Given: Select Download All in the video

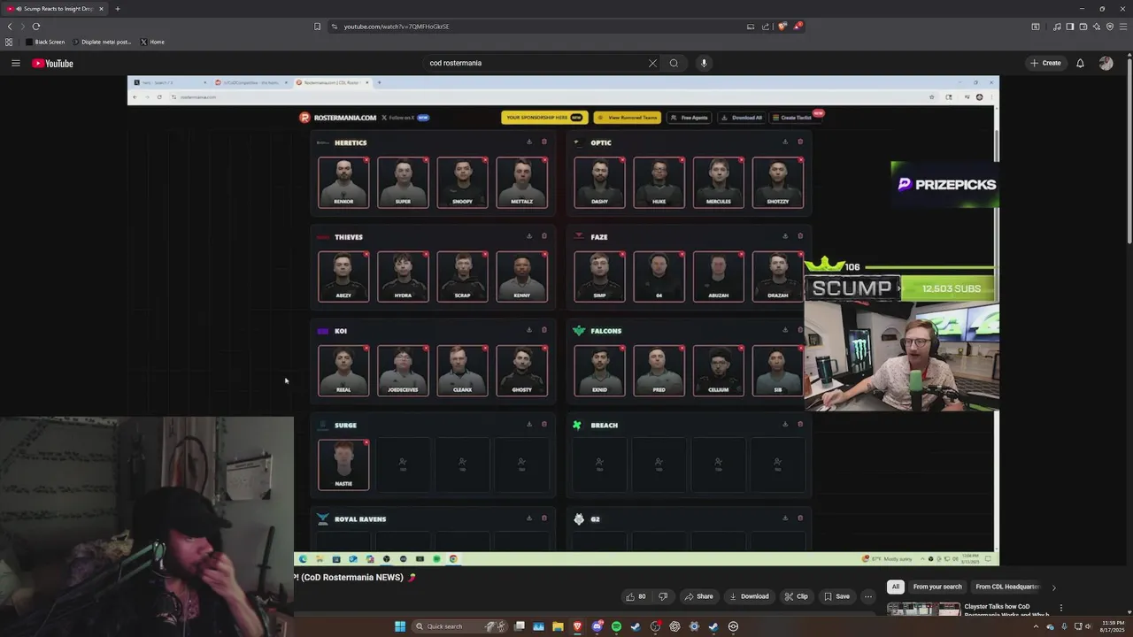Looking at the screenshot, I should click(x=742, y=117).
